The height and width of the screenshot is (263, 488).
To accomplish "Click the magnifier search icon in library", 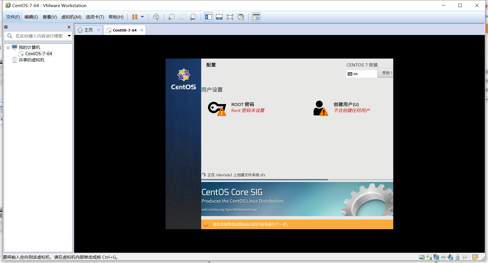I will (x=10, y=36).
